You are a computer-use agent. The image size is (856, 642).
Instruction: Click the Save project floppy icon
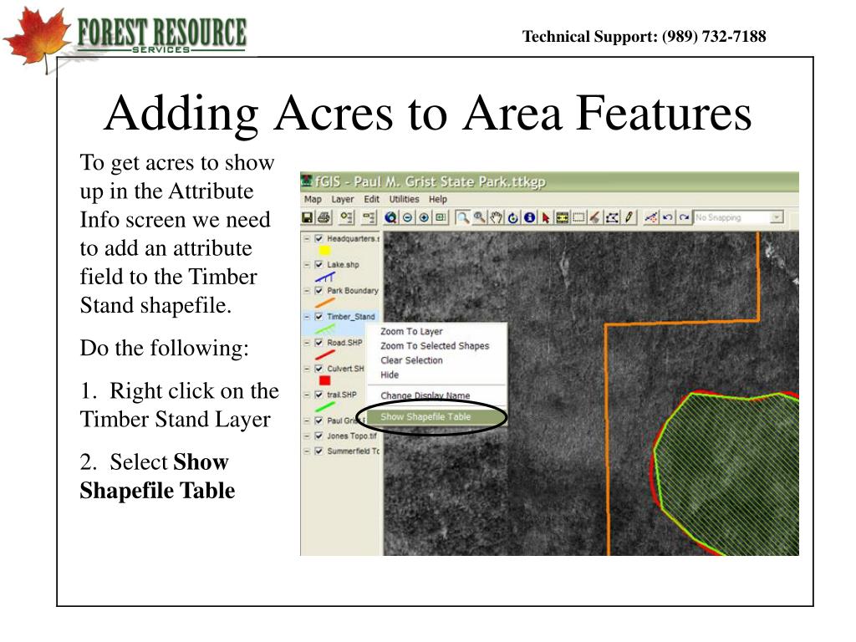(x=308, y=218)
